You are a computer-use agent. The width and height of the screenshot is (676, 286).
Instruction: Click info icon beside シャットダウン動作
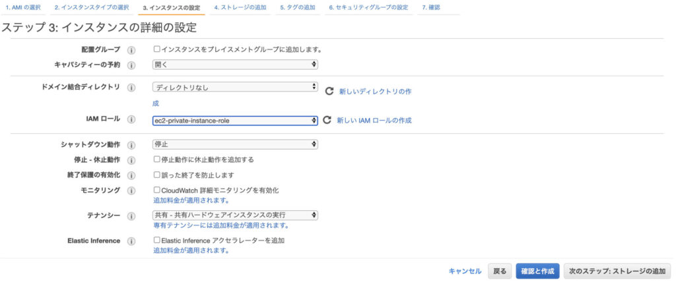point(131,144)
